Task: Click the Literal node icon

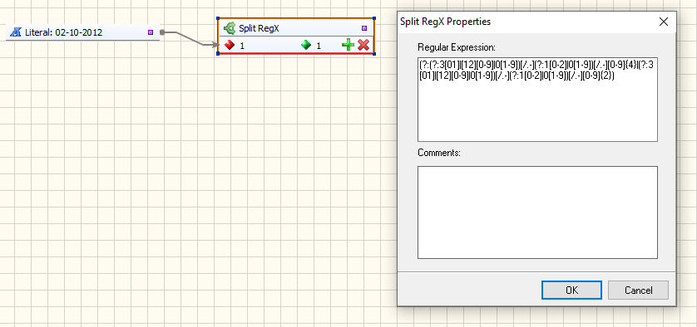Action: click(x=16, y=32)
